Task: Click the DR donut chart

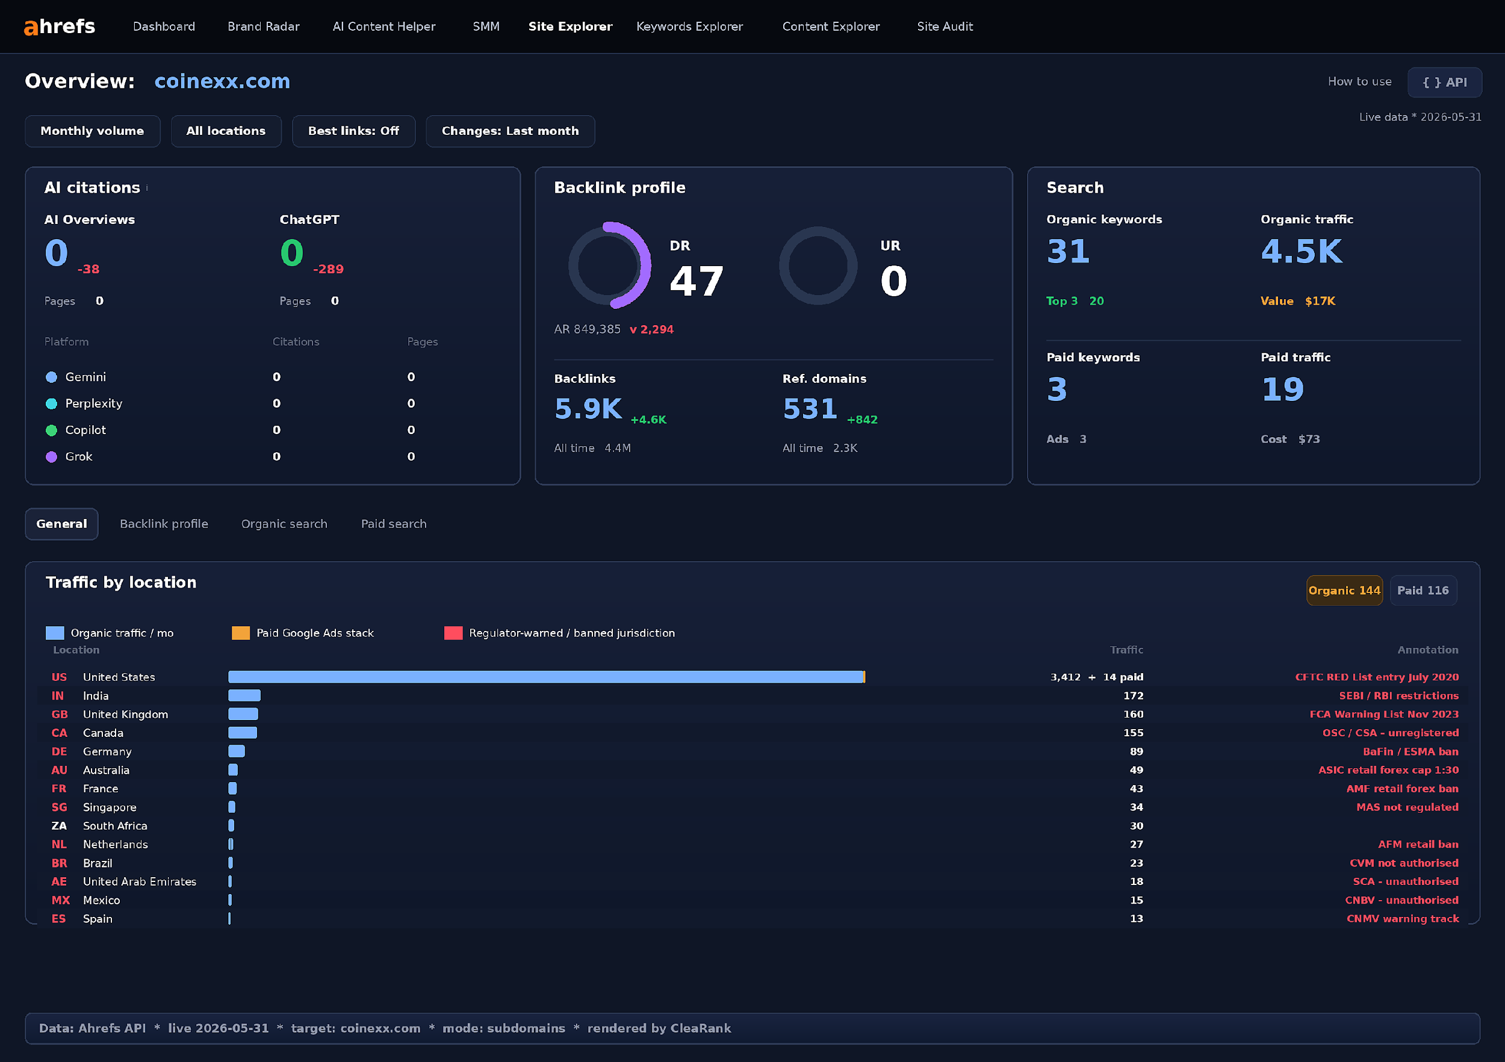Action: 609,265
